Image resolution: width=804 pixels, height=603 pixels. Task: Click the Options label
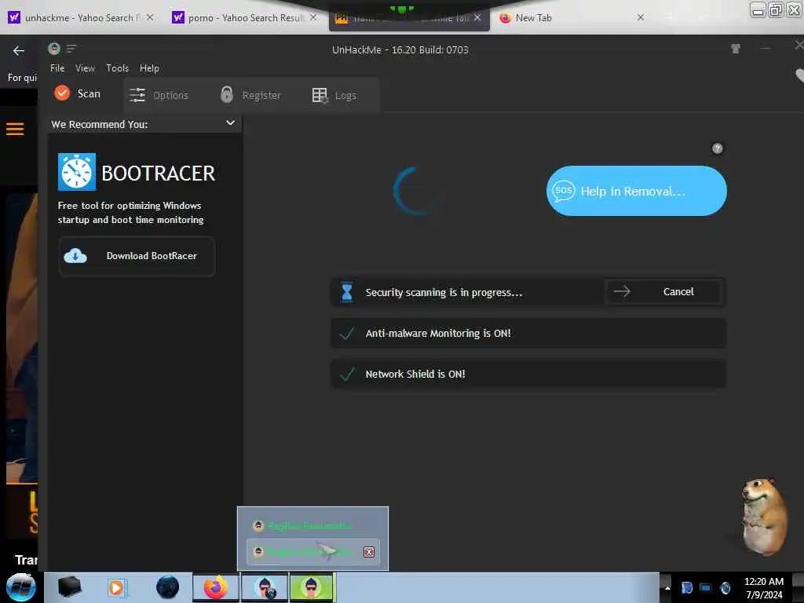(170, 95)
